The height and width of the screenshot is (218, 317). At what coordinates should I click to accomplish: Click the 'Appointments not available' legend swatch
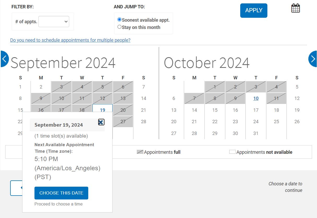tap(232, 151)
